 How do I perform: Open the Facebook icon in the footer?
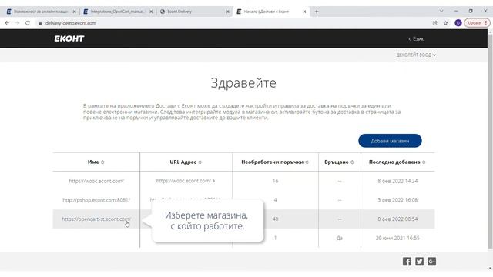tap(407, 262)
